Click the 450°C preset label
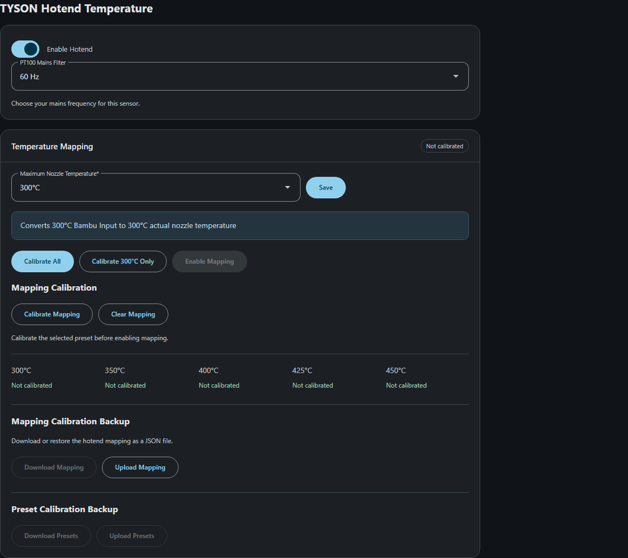 (x=396, y=370)
